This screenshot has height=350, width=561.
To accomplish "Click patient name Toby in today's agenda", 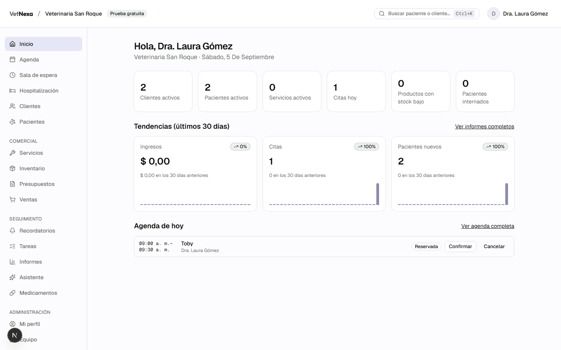I will pyautogui.click(x=187, y=243).
